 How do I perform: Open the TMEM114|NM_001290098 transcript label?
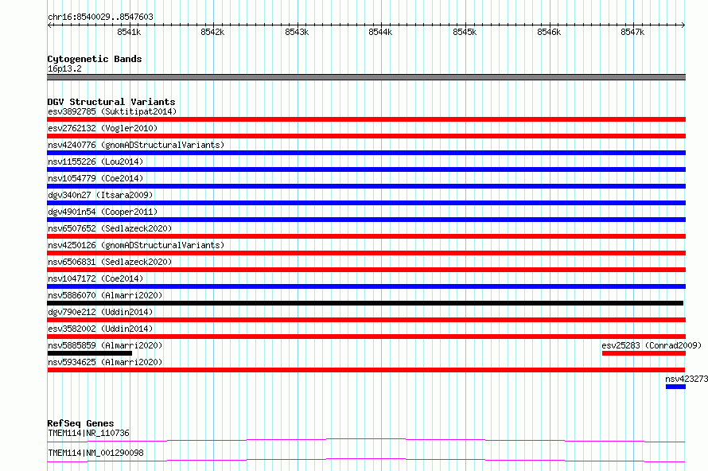[x=95, y=453]
